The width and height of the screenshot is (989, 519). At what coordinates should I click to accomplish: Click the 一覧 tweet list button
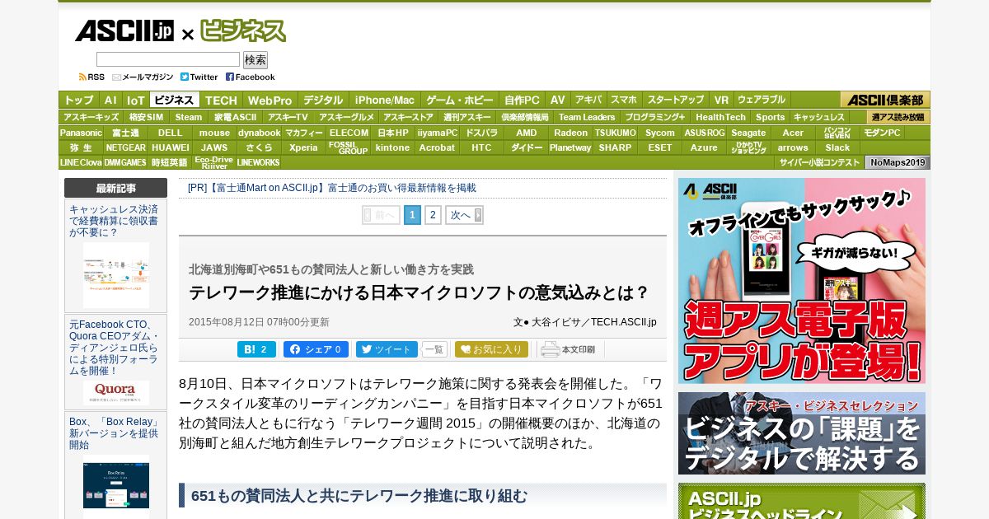tap(434, 349)
